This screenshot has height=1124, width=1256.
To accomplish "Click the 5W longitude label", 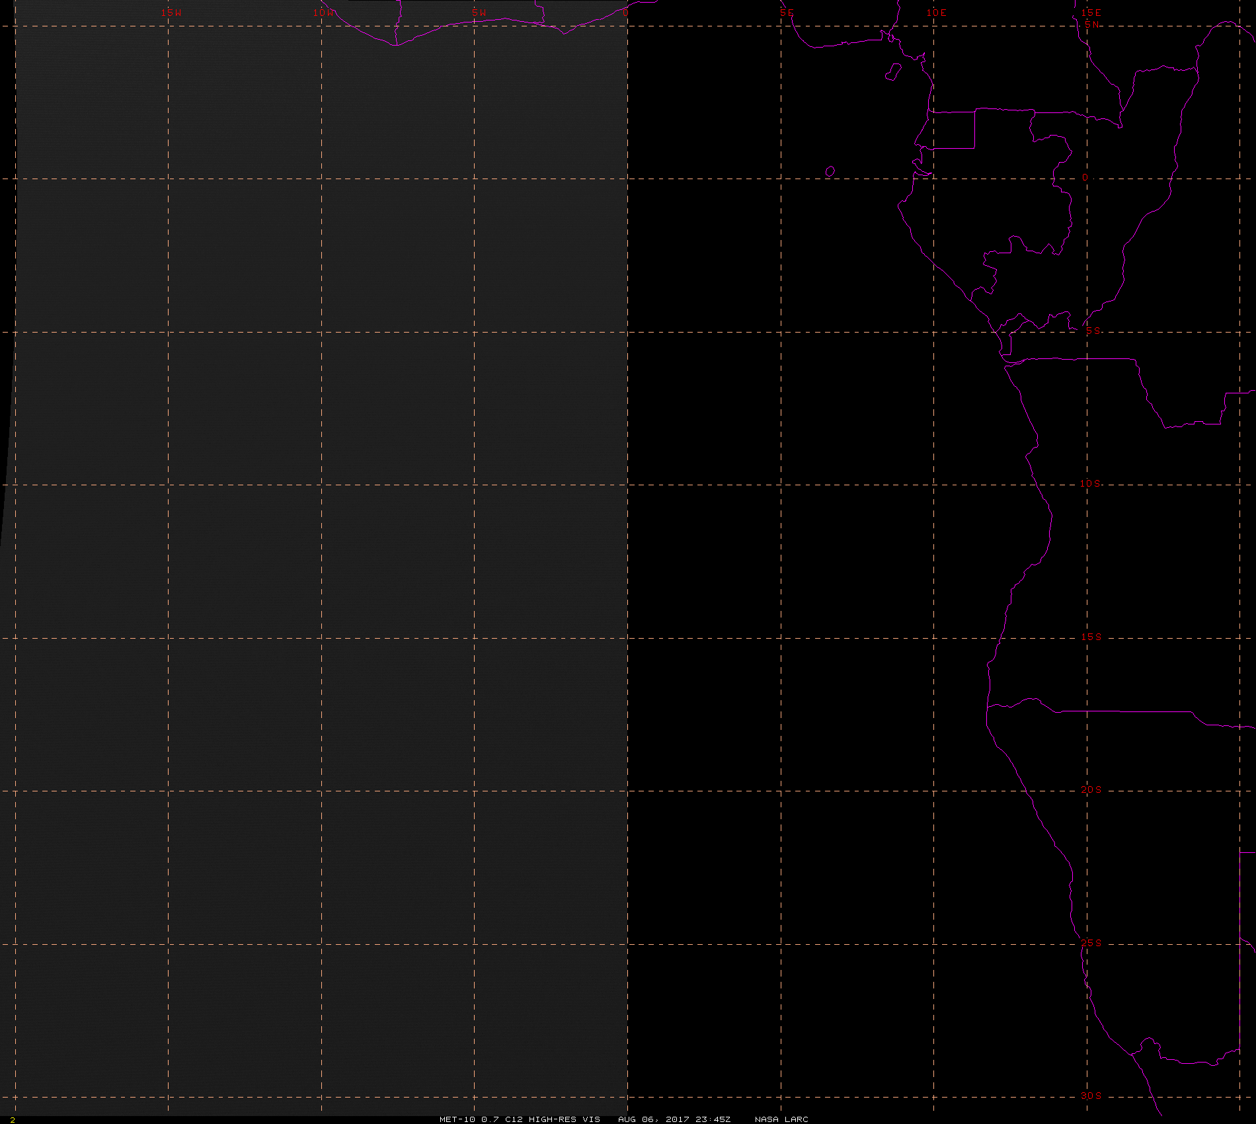I will point(479,13).
